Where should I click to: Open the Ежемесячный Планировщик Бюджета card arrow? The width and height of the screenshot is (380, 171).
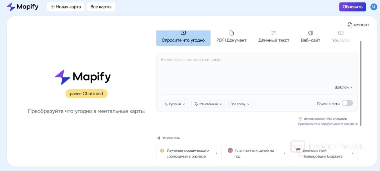352,153
